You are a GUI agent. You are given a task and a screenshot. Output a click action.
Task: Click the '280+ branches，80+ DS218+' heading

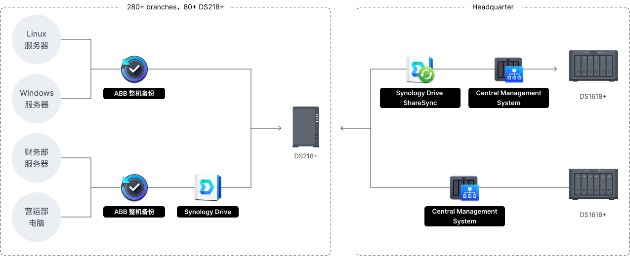[176, 7]
